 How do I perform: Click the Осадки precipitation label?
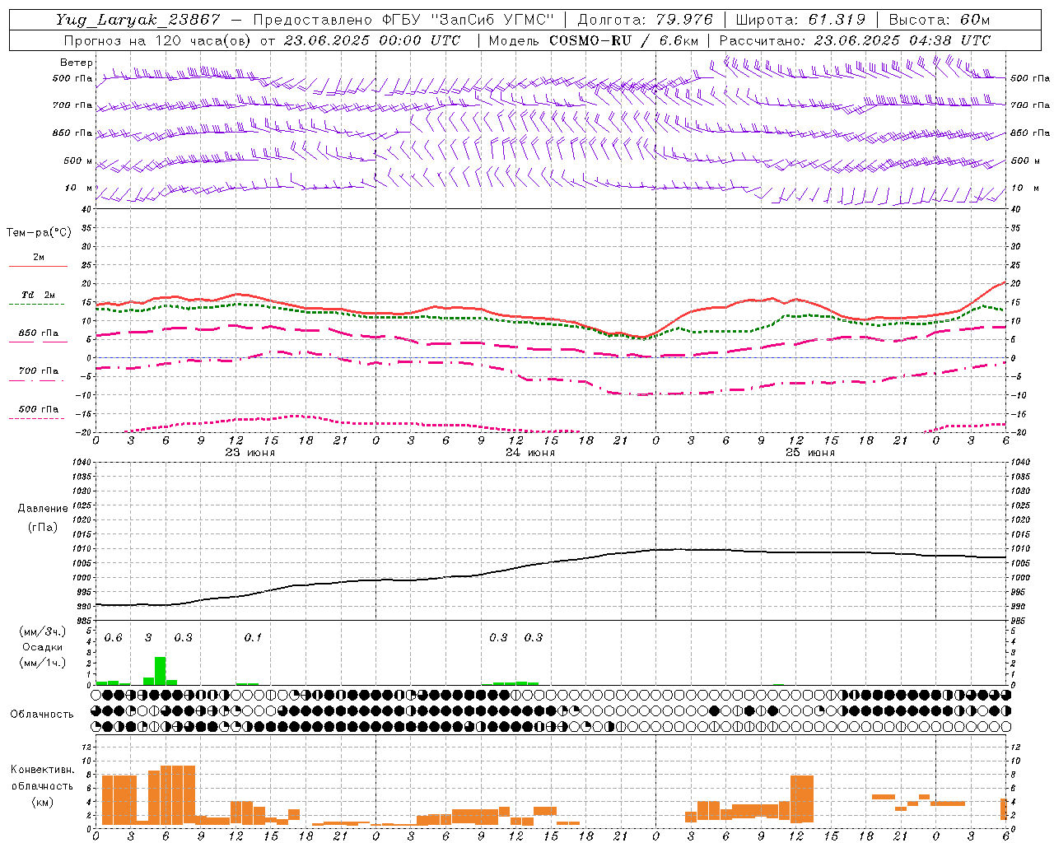pyautogui.click(x=42, y=647)
